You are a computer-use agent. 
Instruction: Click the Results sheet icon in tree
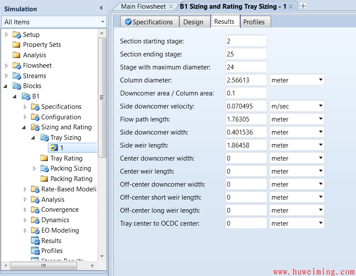click(x=35, y=241)
